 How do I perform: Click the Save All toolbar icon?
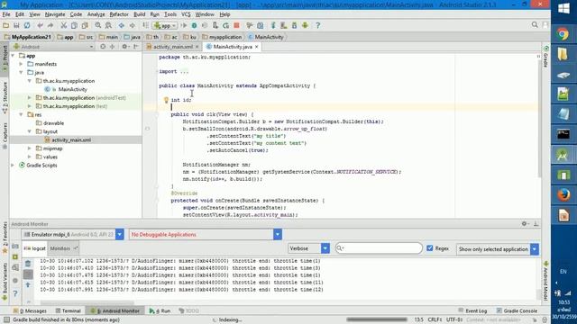tap(16, 25)
